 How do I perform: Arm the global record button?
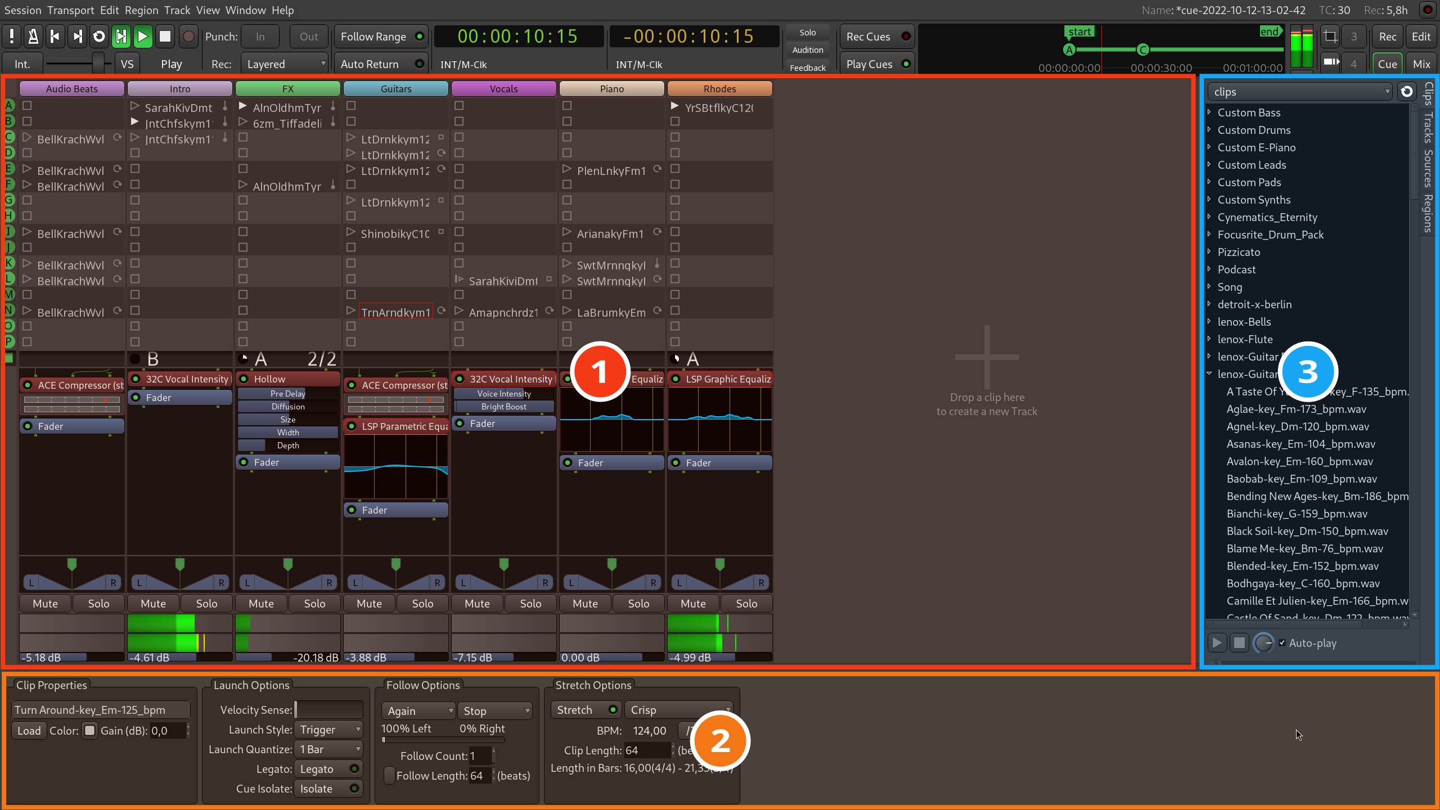(x=188, y=37)
